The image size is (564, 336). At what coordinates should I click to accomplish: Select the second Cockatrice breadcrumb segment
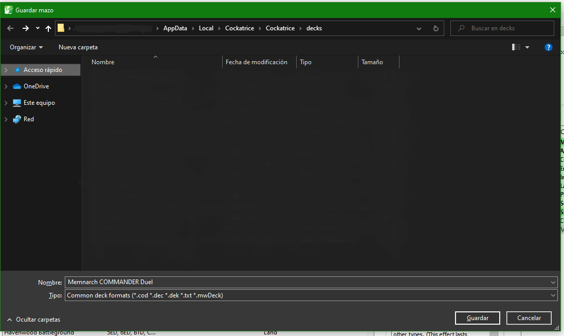point(280,28)
